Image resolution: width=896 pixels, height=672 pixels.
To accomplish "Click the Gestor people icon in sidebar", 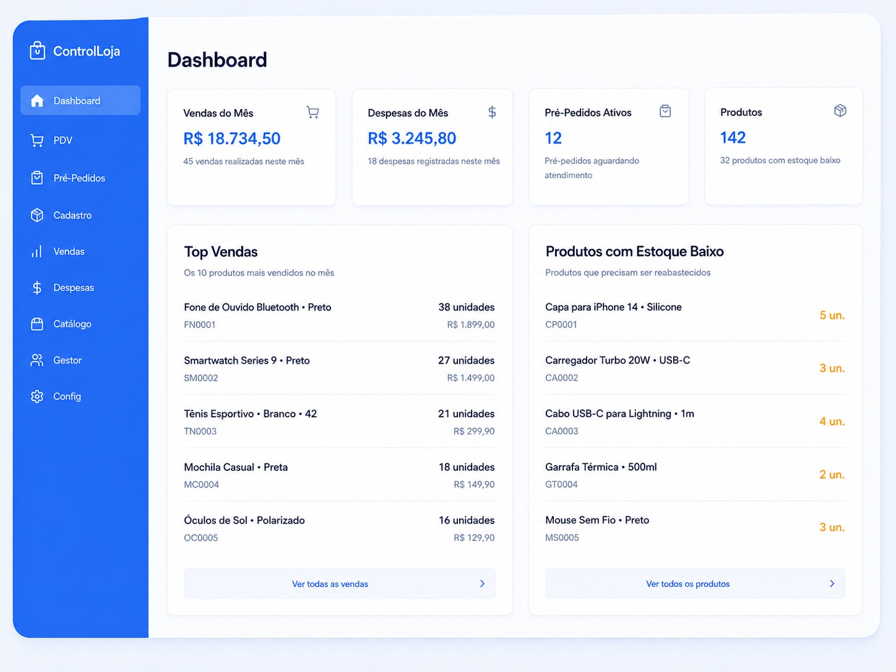I will [37, 360].
